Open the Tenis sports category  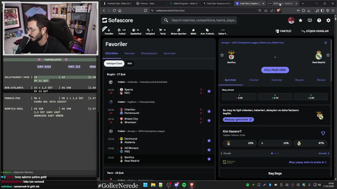[x=163, y=31]
